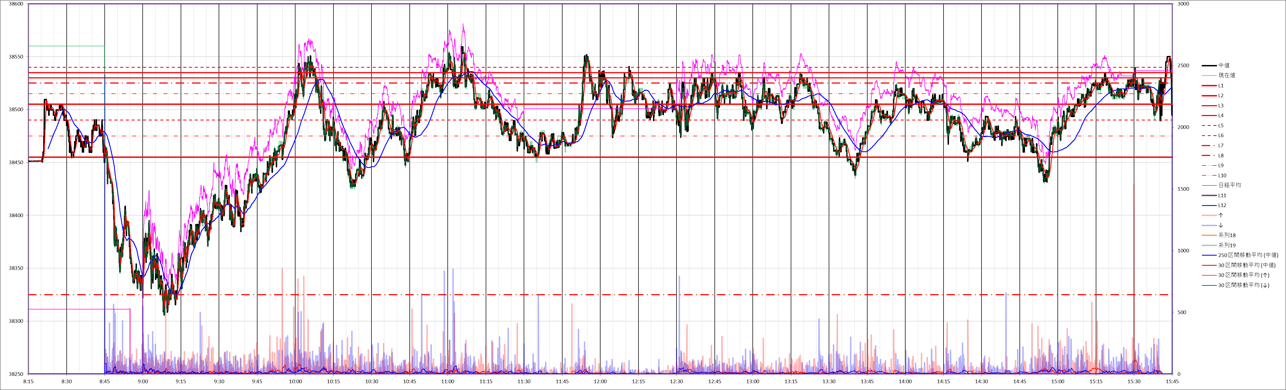
Task: Select the 中値 legend entry
Action: 1215,65
